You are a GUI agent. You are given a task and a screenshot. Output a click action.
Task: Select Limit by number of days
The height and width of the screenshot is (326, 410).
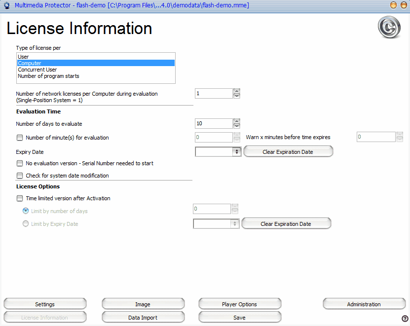pyautogui.click(x=26, y=211)
